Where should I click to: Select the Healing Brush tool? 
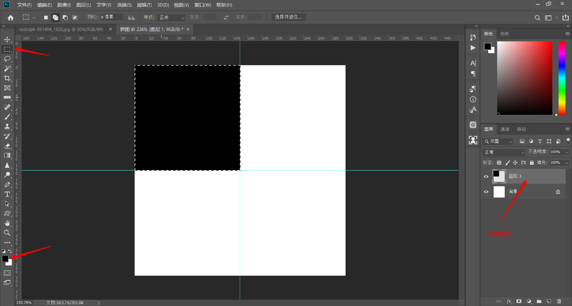7,107
